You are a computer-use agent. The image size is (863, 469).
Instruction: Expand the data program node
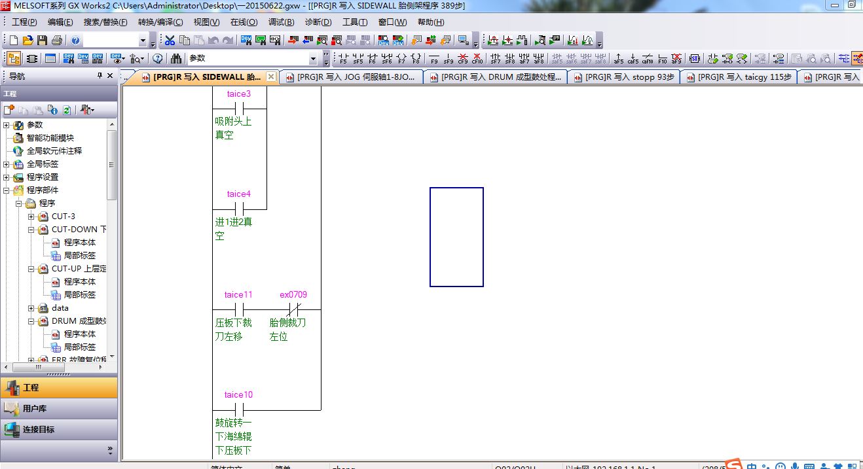click(31, 308)
